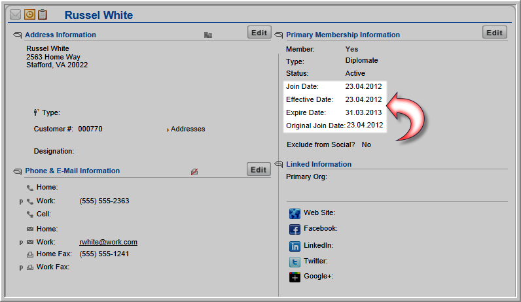
Task: Click the Member value Yes
Action: coord(351,49)
